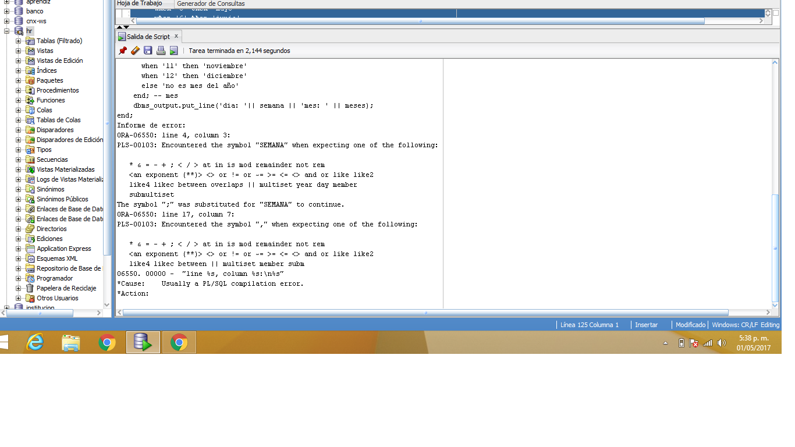Image resolution: width=795 pixels, height=447 pixels.
Task: Click the 'Informe de error:' output line
Action: click(151, 125)
